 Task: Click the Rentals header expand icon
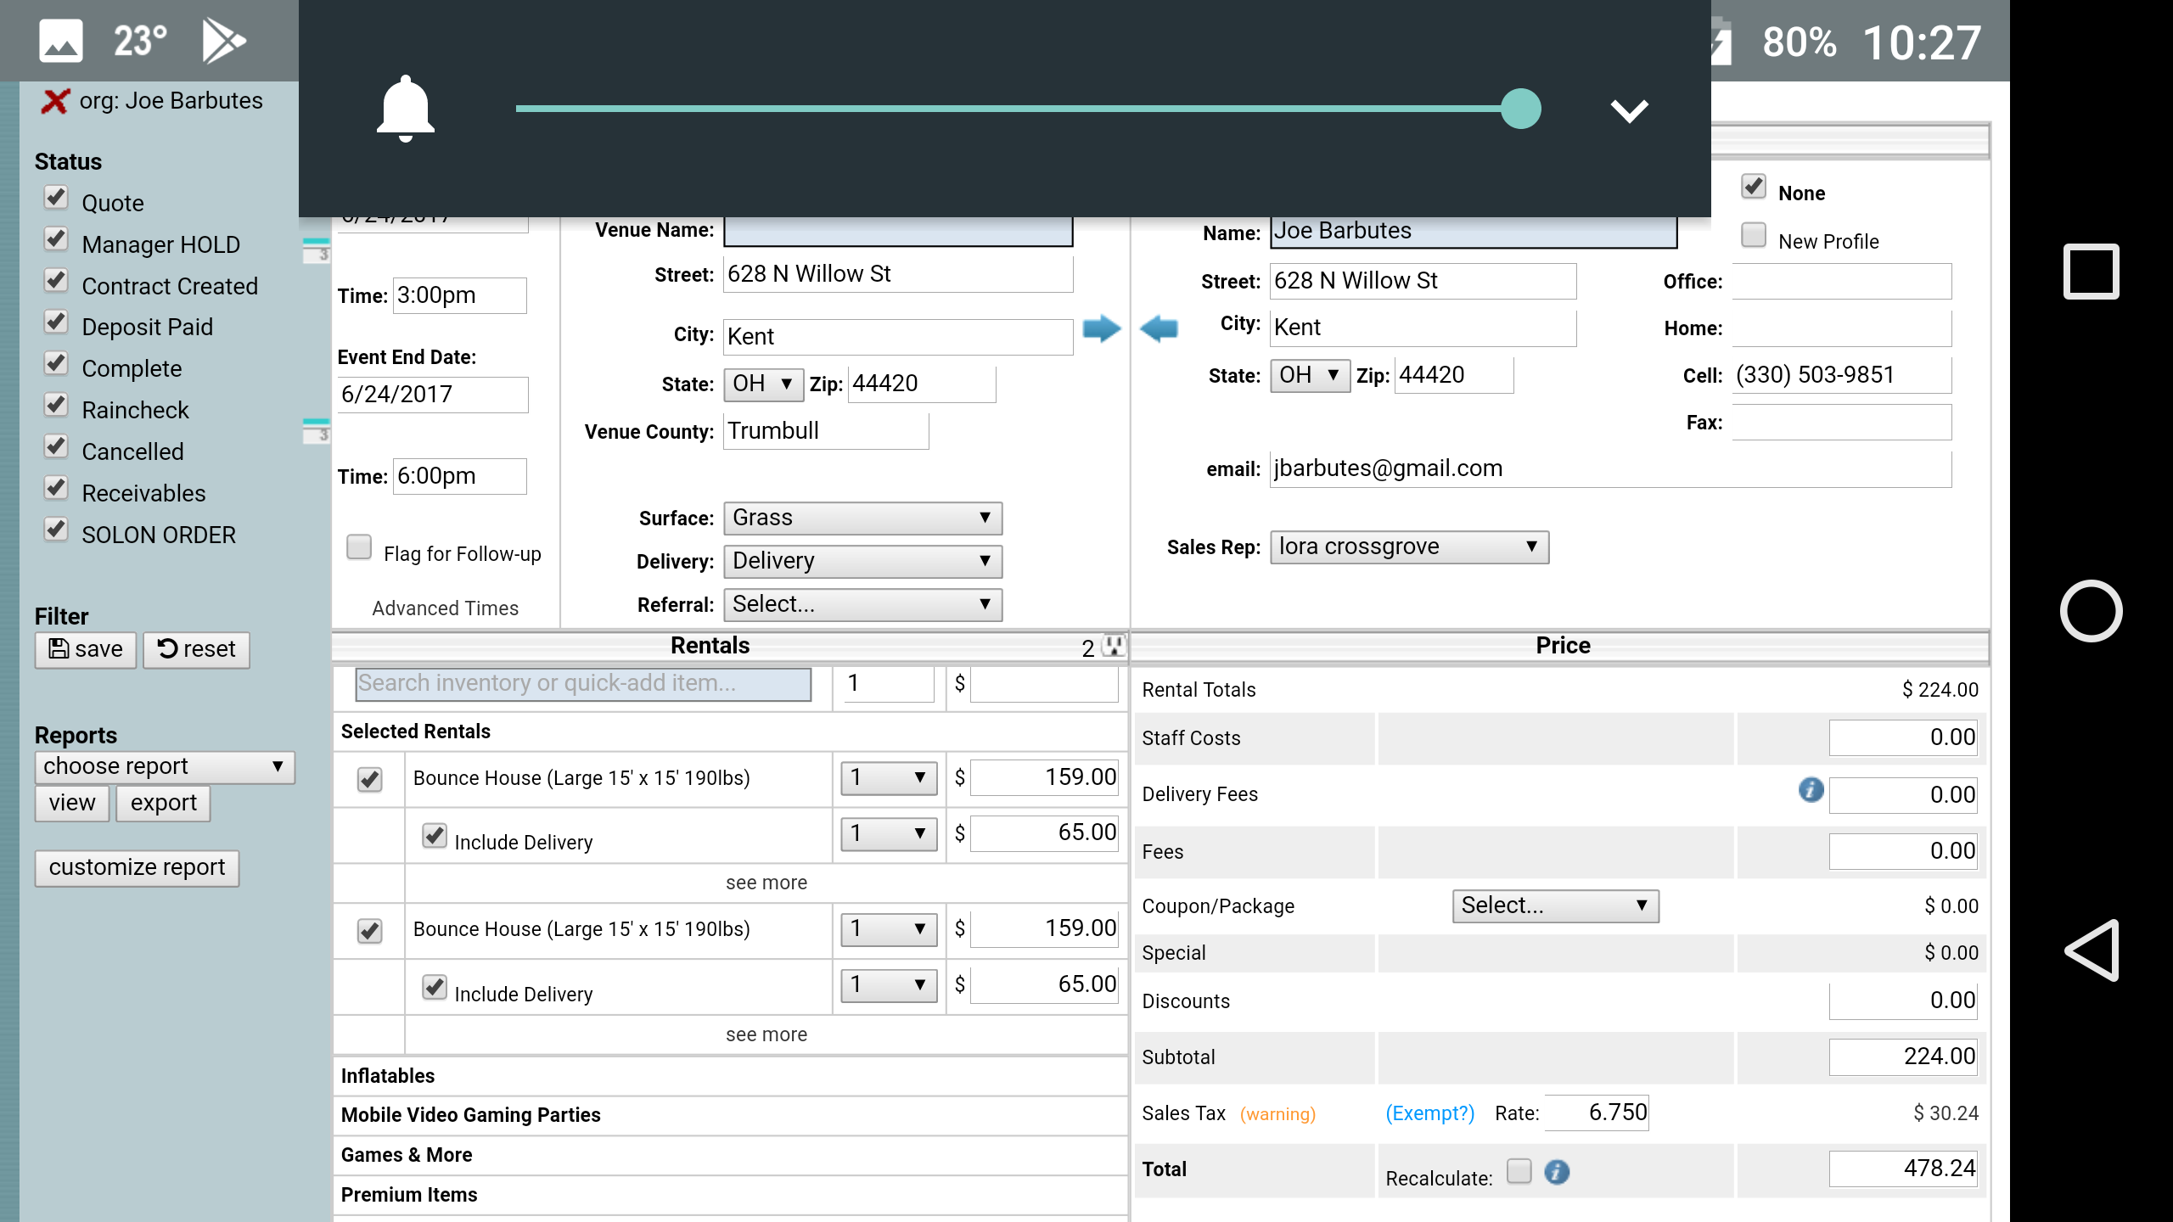1113,647
